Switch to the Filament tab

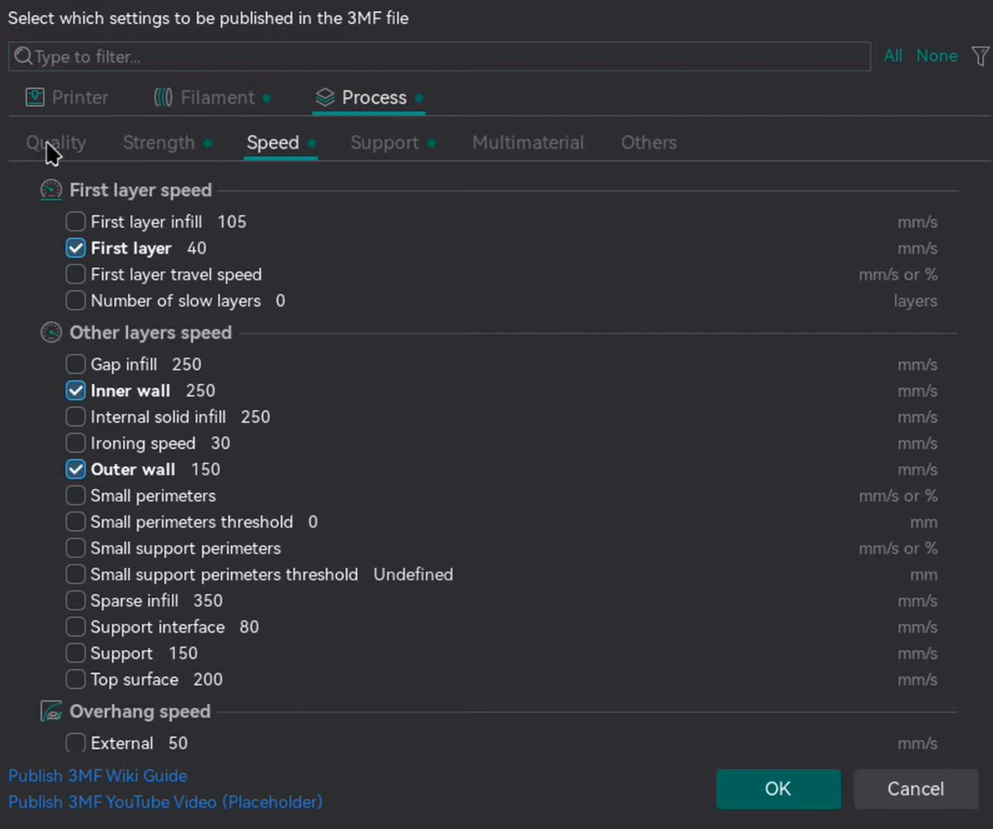(211, 97)
